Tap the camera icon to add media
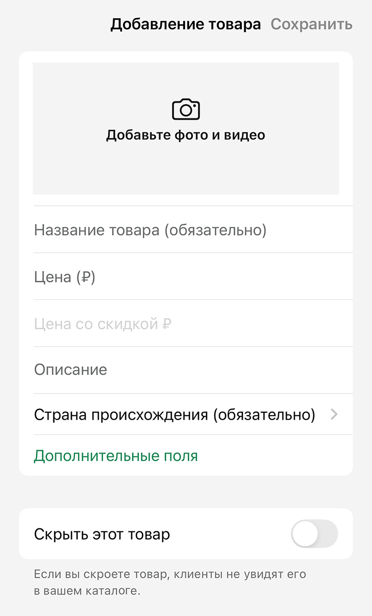Viewport: 372px width, 616px height. point(186,109)
